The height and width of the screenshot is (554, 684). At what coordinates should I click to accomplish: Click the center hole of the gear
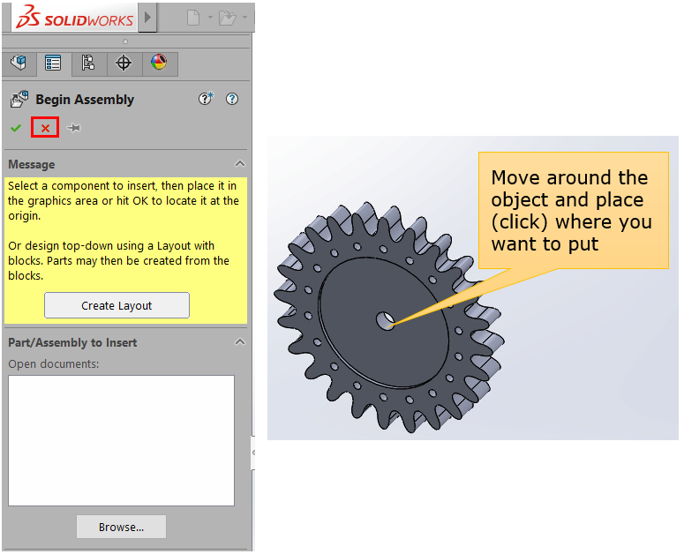tap(385, 321)
